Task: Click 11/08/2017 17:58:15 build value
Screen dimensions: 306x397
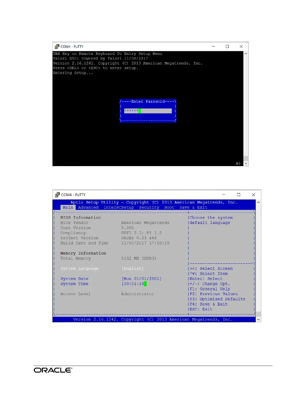Action: point(145,243)
